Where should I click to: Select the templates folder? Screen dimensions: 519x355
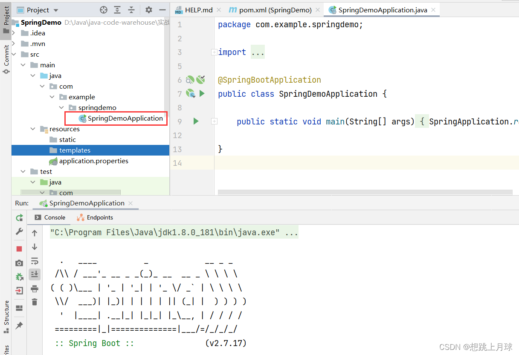click(x=90, y=150)
